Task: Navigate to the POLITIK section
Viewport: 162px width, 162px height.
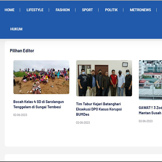Action: pos(111,10)
